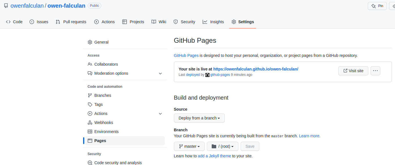The width and height of the screenshot is (395, 165).
Task: Click the GitHub Pages description link
Action: [x=186, y=55]
